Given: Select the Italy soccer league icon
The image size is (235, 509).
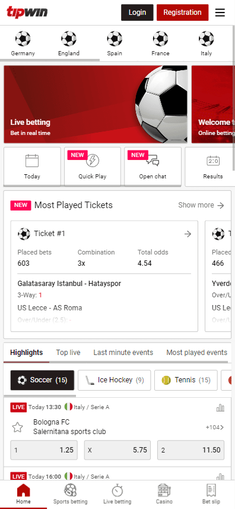Looking at the screenshot, I should (206, 39).
